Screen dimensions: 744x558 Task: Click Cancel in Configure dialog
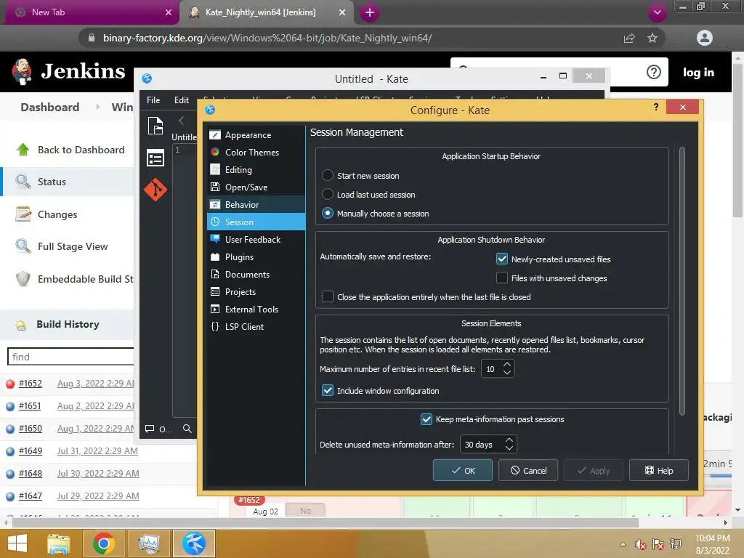click(528, 470)
